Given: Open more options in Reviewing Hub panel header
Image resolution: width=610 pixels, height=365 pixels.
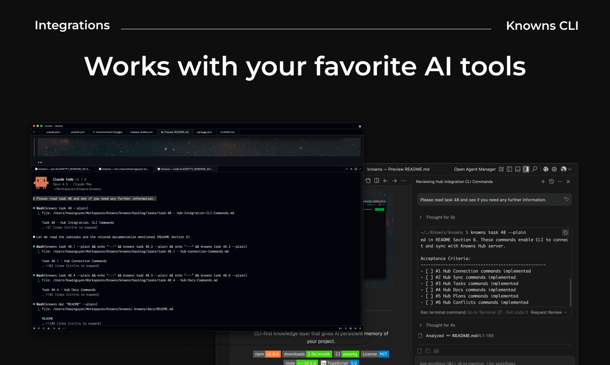Looking at the screenshot, I should tap(560, 182).
